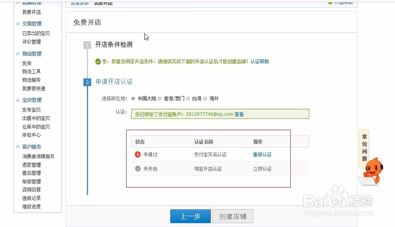Open 举报管理 page
The height and width of the screenshot is (227, 395).
point(32,182)
